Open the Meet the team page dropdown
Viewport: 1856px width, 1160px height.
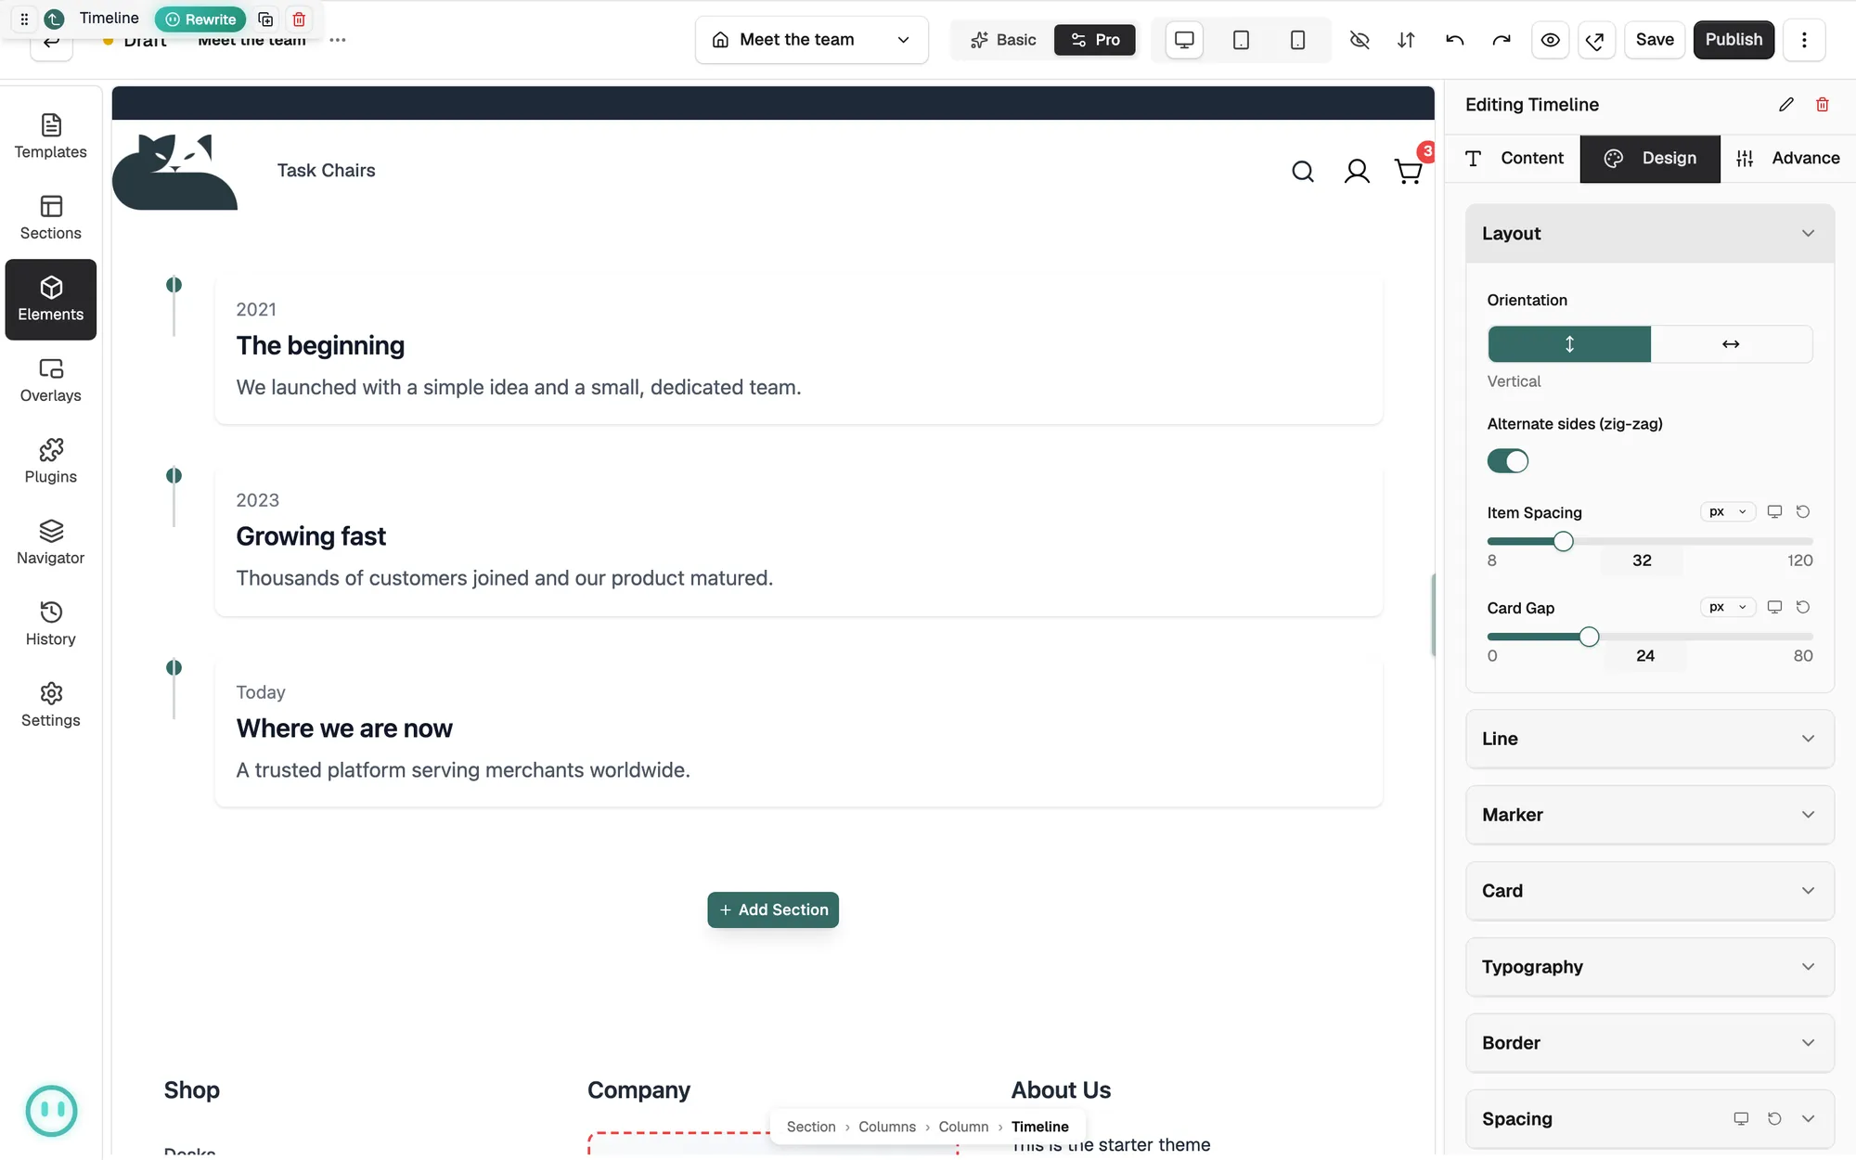pyautogui.click(x=811, y=40)
